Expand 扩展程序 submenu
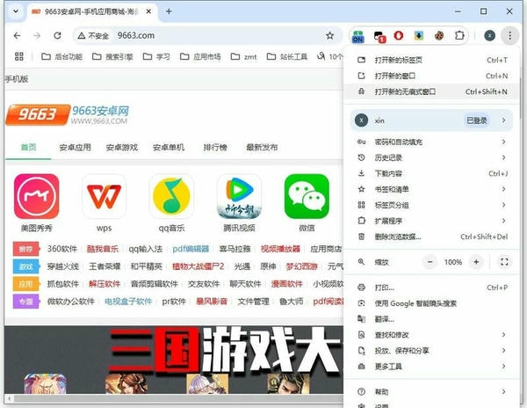The image size is (527, 408). (431, 221)
